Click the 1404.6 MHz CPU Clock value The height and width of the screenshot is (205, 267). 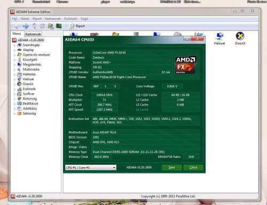tap(104, 95)
